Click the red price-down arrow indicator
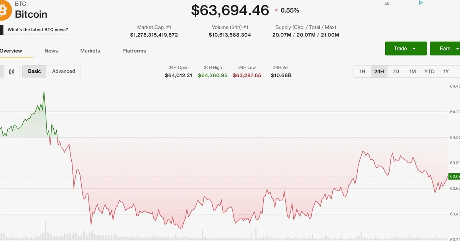Viewport: 460px width, 241px height. pos(276,11)
